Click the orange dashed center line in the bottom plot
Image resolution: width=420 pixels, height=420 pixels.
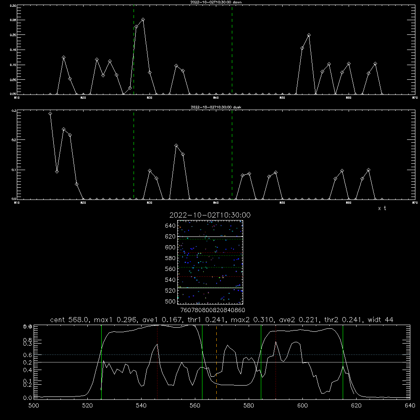point(216,362)
